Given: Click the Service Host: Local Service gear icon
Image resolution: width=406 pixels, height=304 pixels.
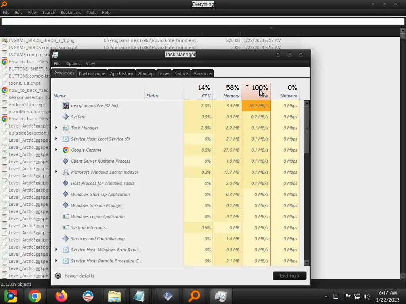Looking at the screenshot, I should [x=66, y=139].
